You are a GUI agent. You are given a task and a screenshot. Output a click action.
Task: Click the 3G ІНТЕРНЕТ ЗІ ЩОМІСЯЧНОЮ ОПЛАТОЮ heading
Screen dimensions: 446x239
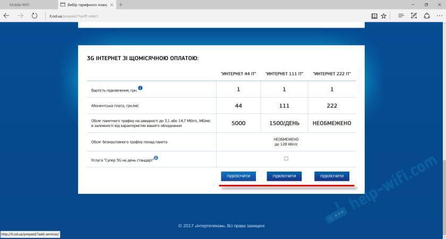click(143, 58)
